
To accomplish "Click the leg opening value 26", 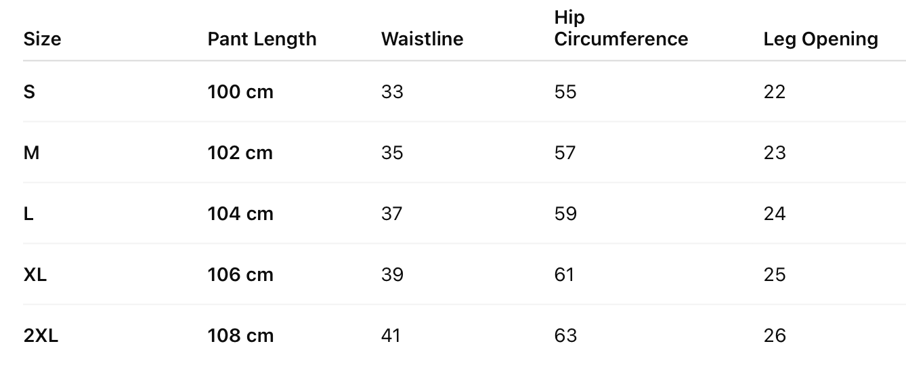I will click(775, 335).
